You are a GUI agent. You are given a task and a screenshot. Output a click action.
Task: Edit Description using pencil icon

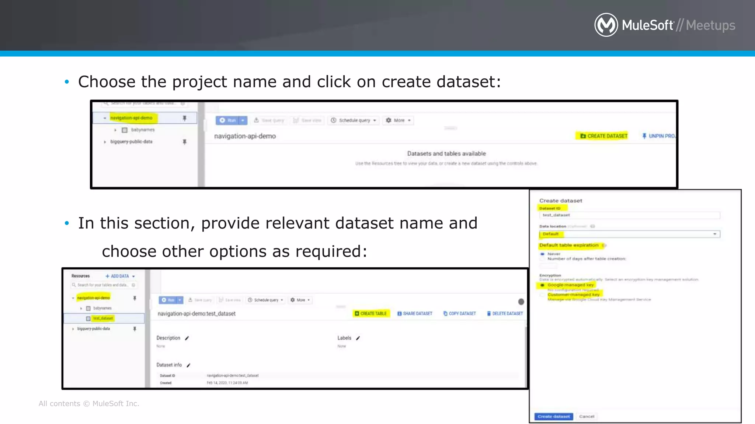click(187, 338)
